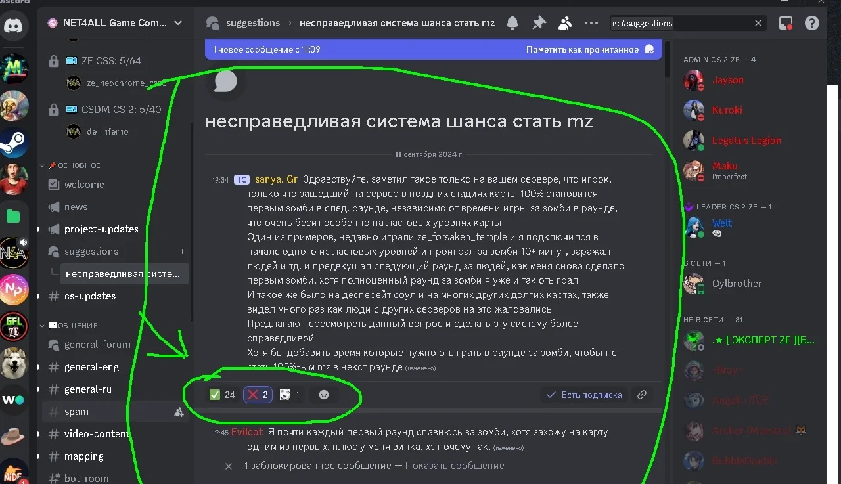The height and width of the screenshot is (484, 841).
Task: Toggle the green checkmark reaction 24
Action: (x=222, y=395)
